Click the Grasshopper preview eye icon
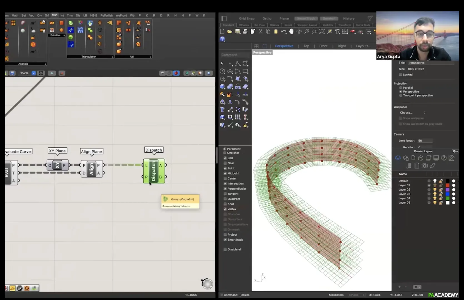 pos(52,73)
